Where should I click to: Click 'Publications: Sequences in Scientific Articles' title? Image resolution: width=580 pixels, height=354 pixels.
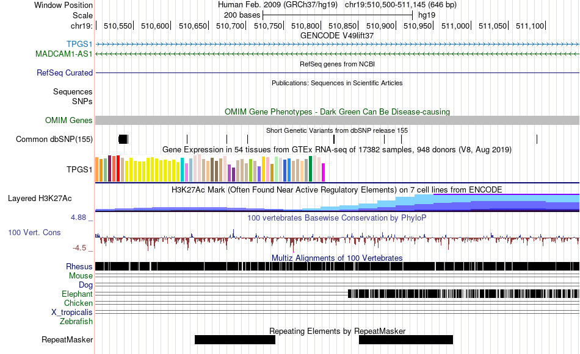pyautogui.click(x=337, y=83)
